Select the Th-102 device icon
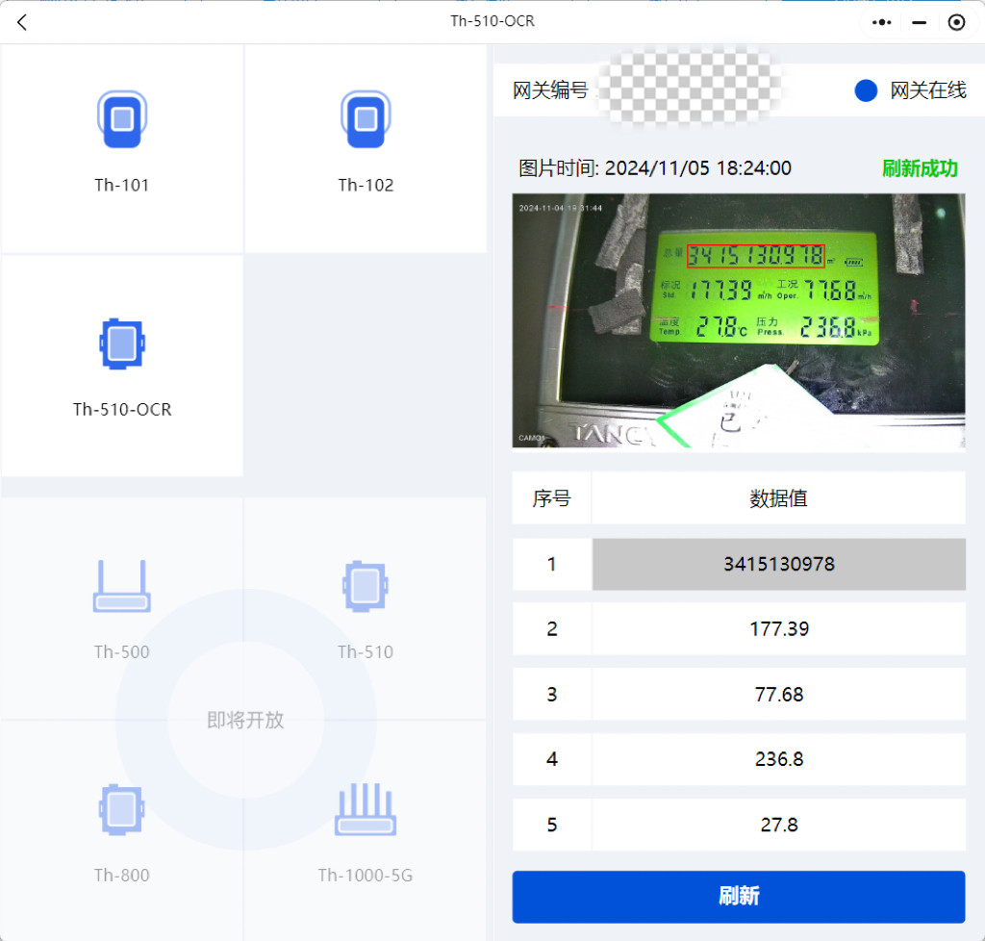985x941 pixels. click(x=366, y=119)
